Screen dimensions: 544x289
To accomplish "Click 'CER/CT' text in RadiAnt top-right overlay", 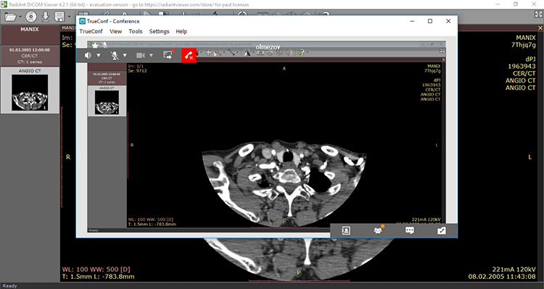I will (524, 73).
